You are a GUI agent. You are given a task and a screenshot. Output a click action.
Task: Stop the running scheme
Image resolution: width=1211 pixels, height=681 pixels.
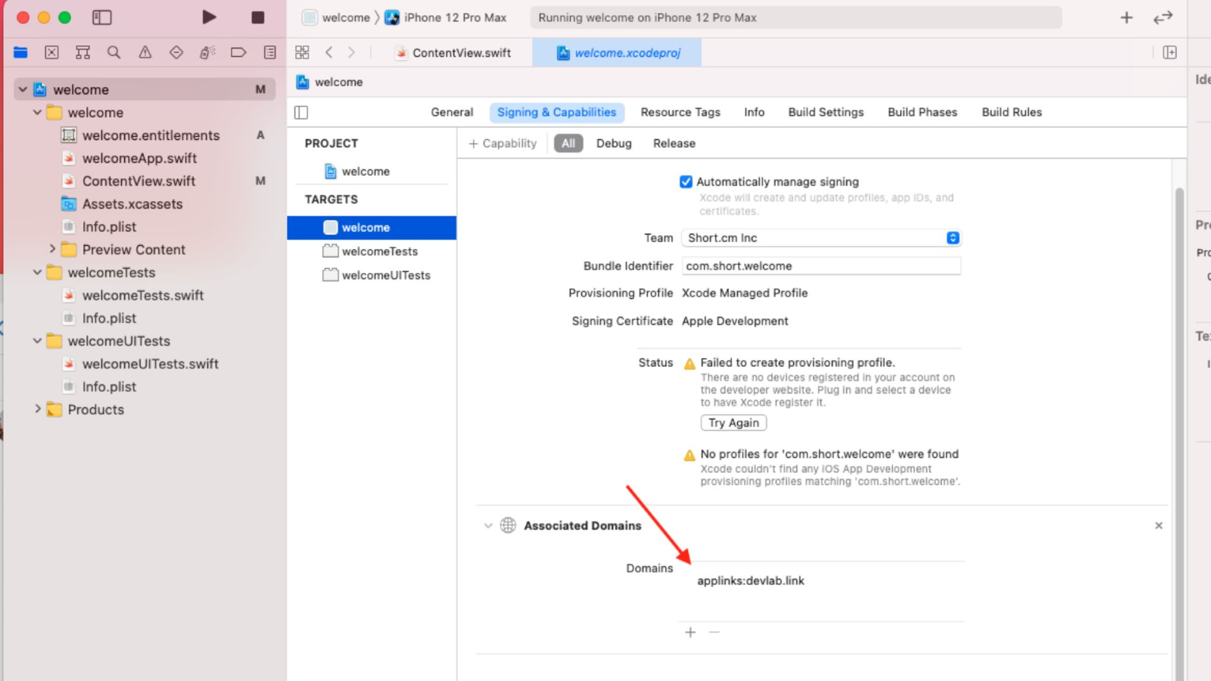[x=258, y=17]
